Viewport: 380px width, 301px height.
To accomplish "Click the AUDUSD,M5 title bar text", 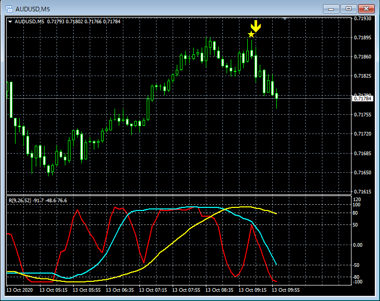I will pos(33,9).
